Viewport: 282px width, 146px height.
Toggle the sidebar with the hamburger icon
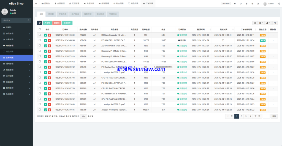point(36,4)
